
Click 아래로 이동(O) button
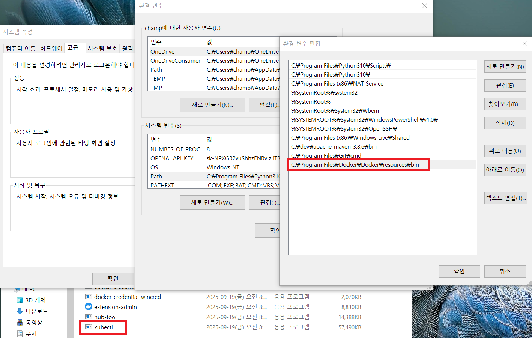coord(505,170)
